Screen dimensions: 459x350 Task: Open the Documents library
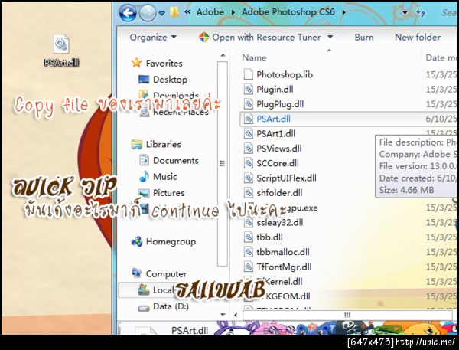pos(176,160)
